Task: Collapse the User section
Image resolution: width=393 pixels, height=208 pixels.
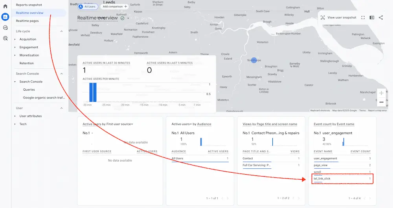Action: click(x=61, y=108)
